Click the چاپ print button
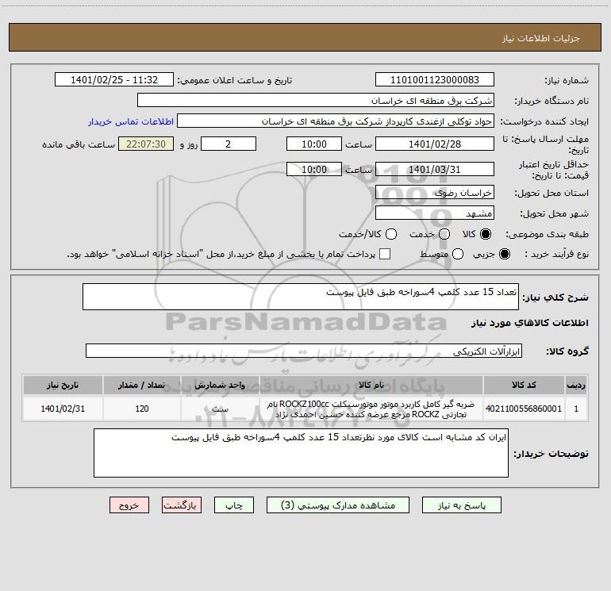Image resolution: width=611 pixels, height=591 pixels. 234,505
